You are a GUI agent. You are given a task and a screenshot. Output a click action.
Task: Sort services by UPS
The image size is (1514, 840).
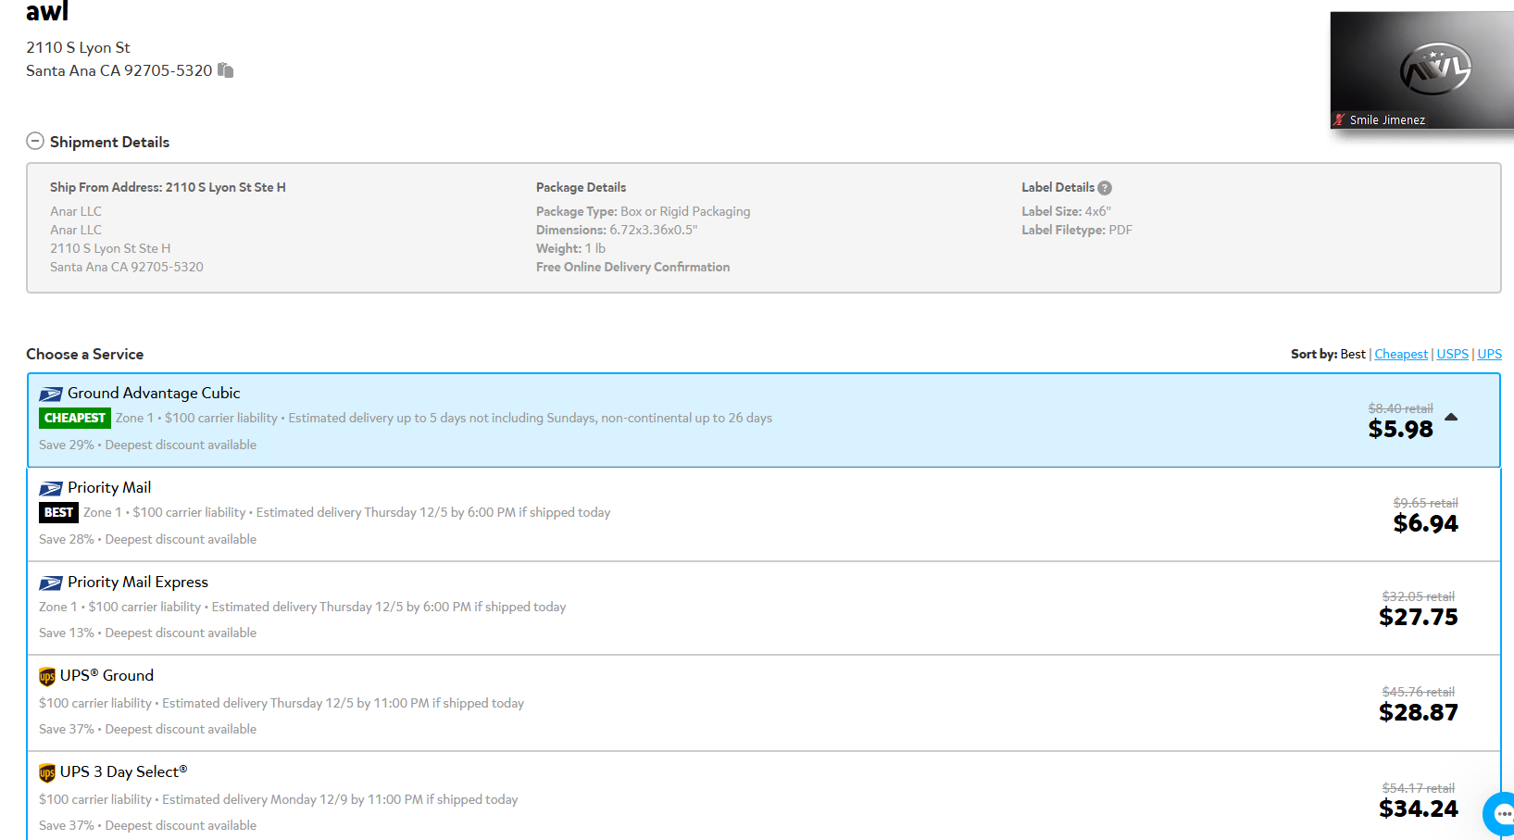[1490, 354]
